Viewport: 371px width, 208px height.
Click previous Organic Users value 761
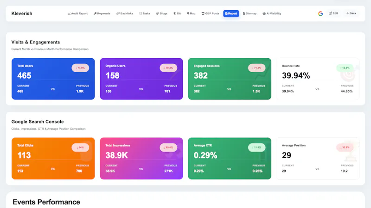167,91
